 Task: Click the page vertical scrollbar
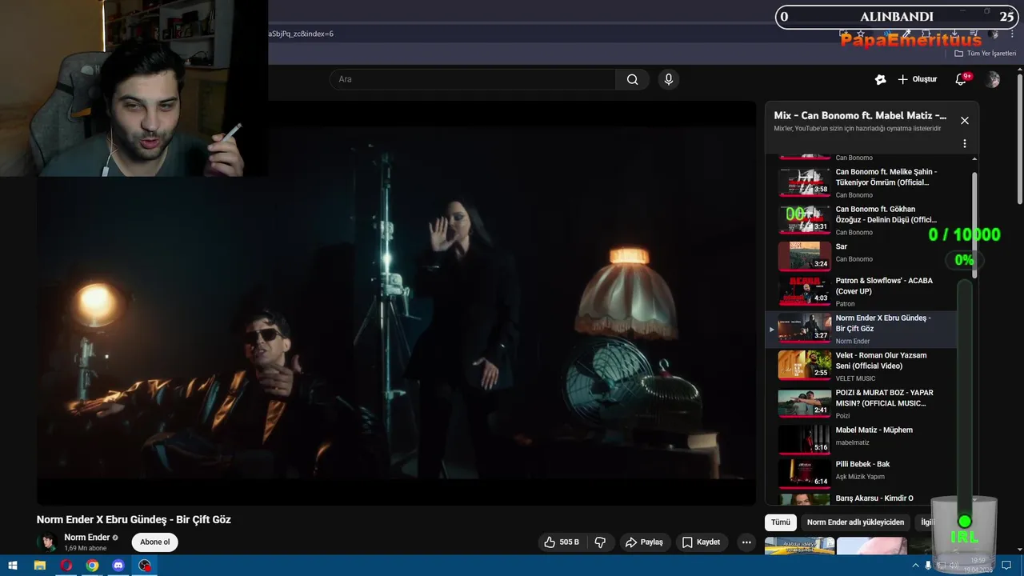pyautogui.click(x=1019, y=140)
